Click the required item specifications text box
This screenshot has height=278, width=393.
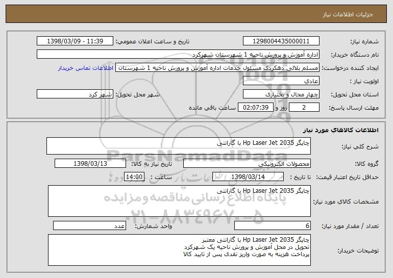coord(179,201)
